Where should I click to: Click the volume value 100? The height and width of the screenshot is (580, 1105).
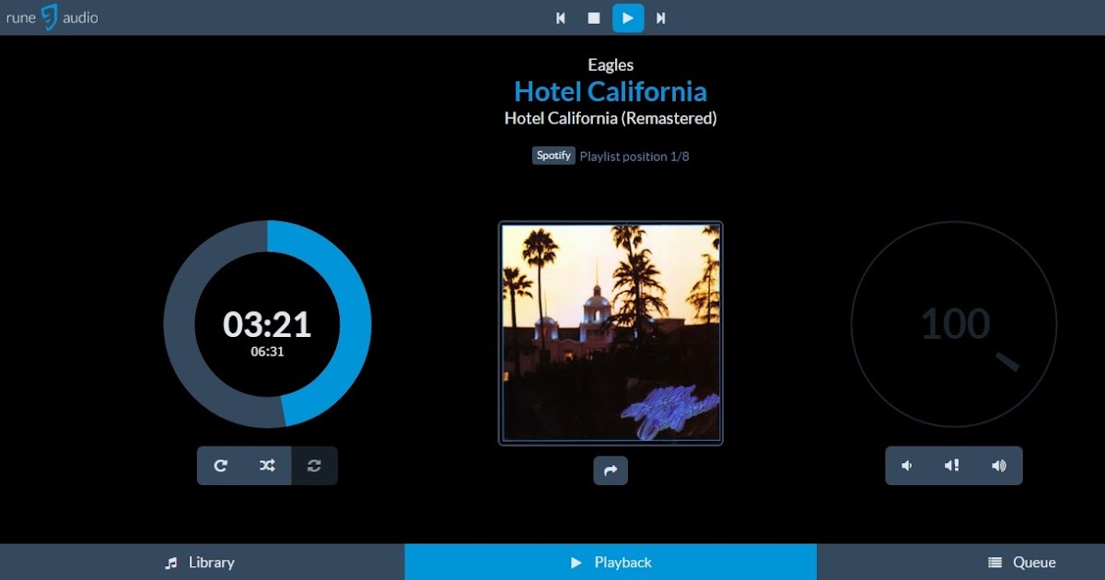pos(955,324)
